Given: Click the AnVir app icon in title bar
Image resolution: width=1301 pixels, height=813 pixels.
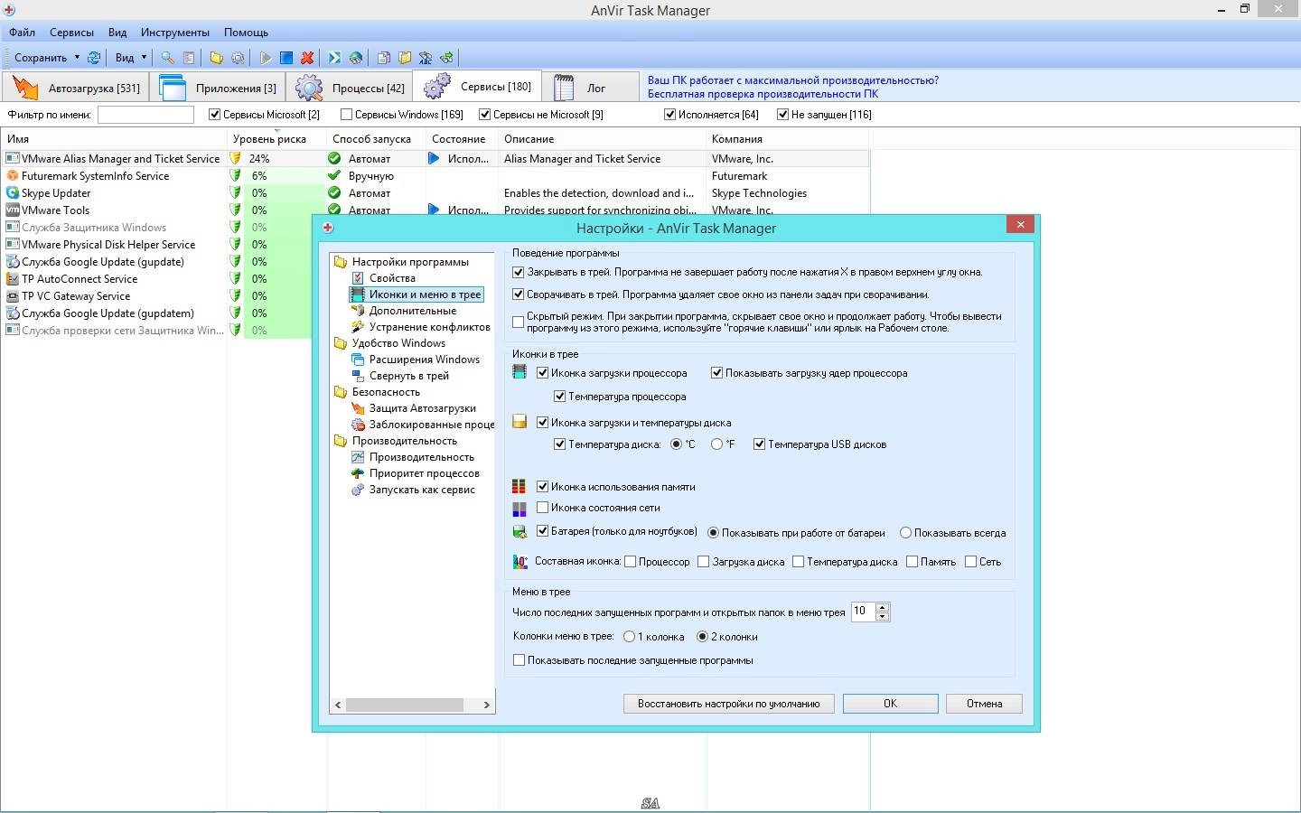Looking at the screenshot, I should point(9,10).
